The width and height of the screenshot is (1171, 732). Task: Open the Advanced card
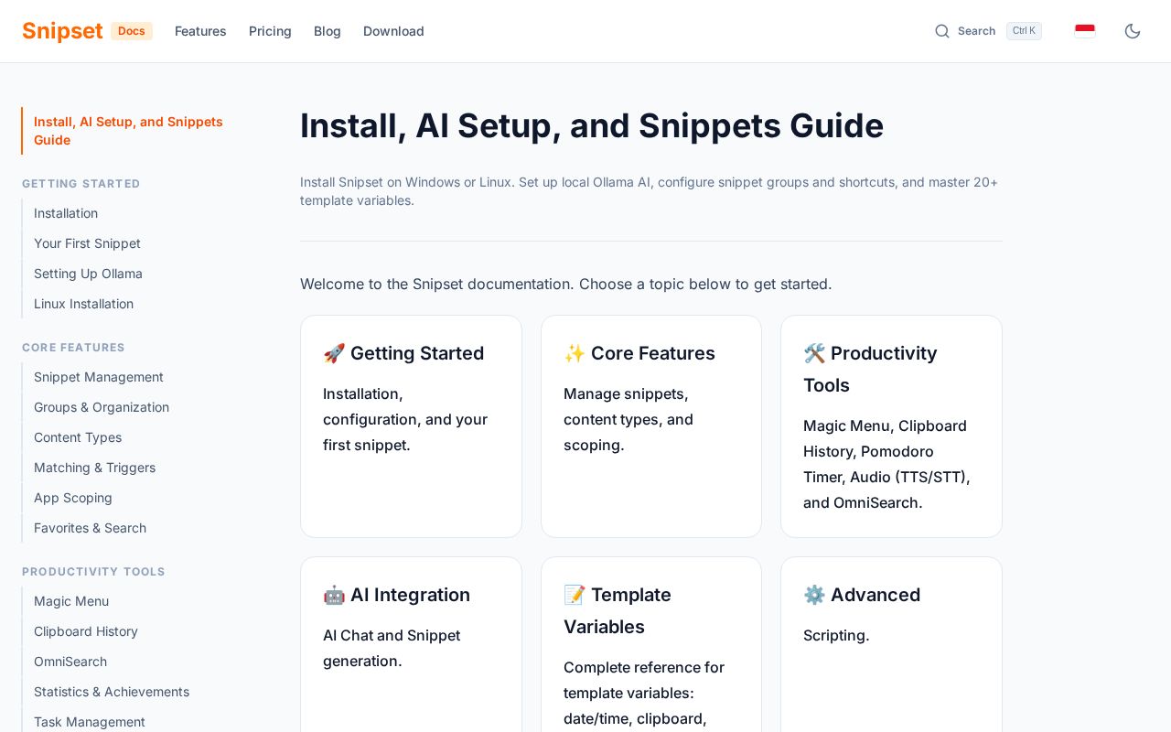[x=891, y=644]
